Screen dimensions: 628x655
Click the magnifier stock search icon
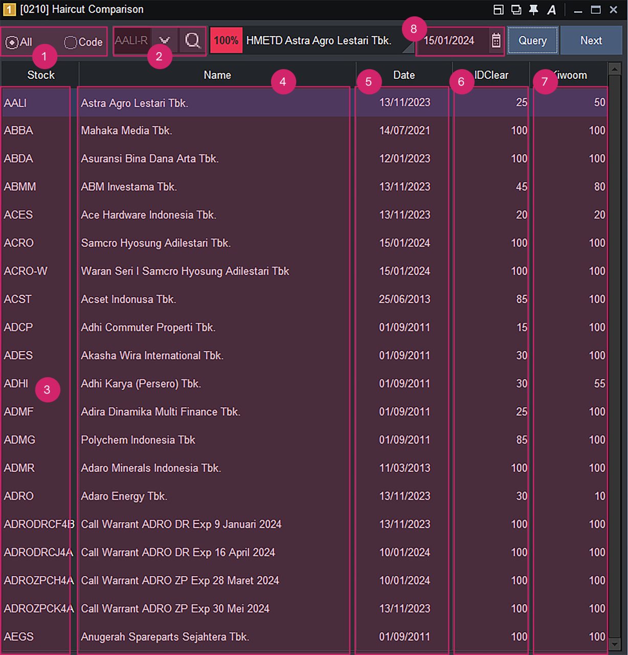point(193,40)
